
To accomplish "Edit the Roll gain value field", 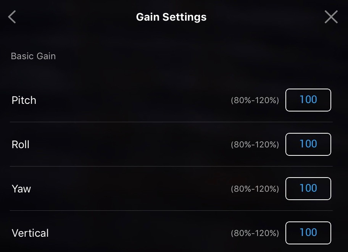I will [x=308, y=144].
